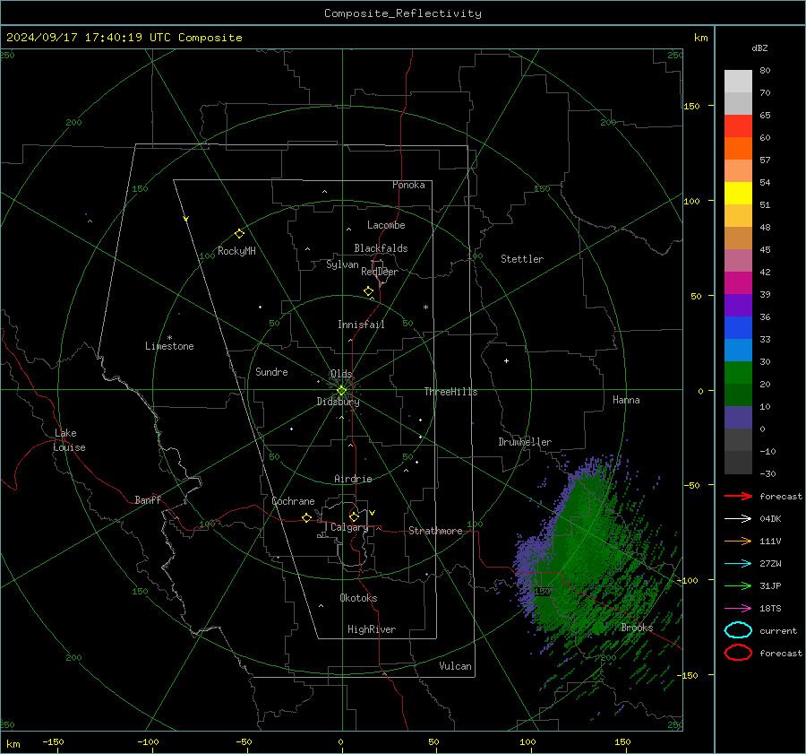Click the Innisfail city label

(361, 325)
